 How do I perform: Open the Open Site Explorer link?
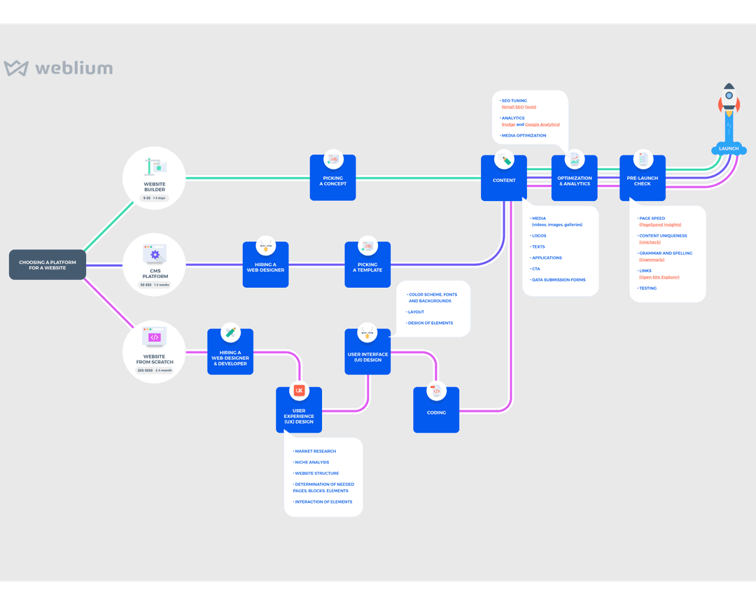tap(659, 277)
